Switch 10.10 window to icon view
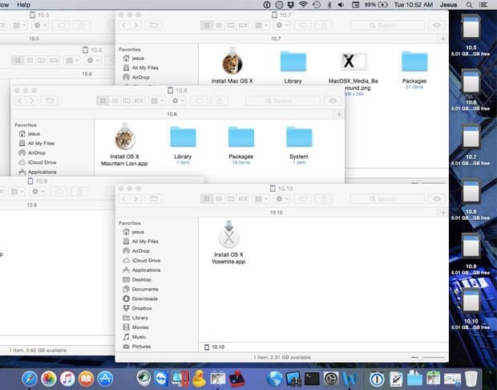497x390 pixels. pyautogui.click(x=207, y=199)
